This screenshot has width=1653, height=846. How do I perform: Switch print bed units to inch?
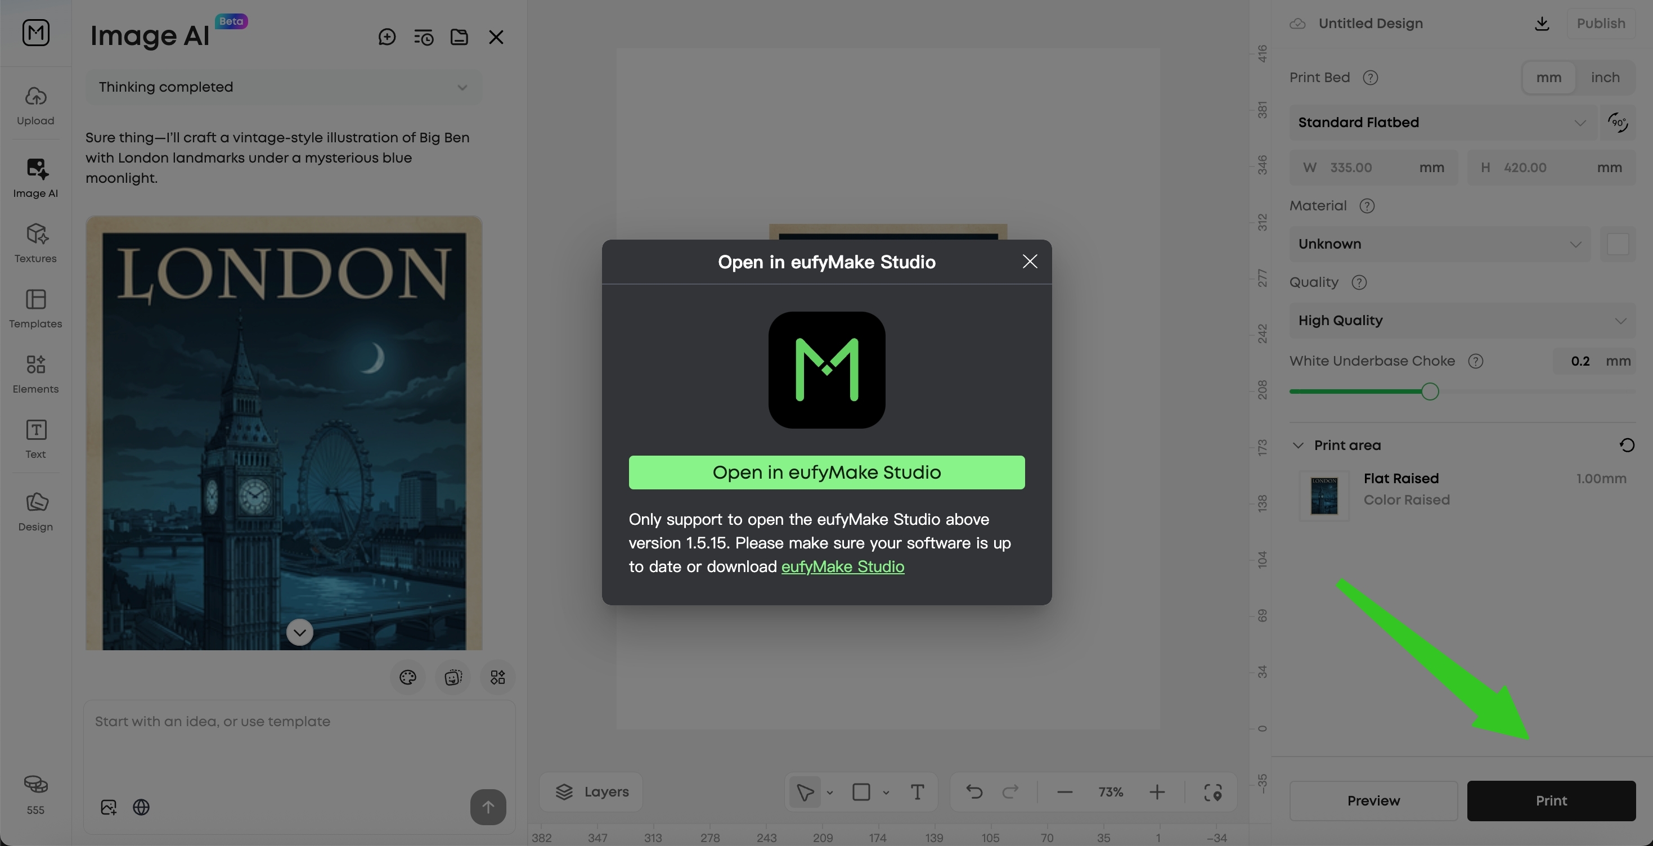tap(1605, 78)
